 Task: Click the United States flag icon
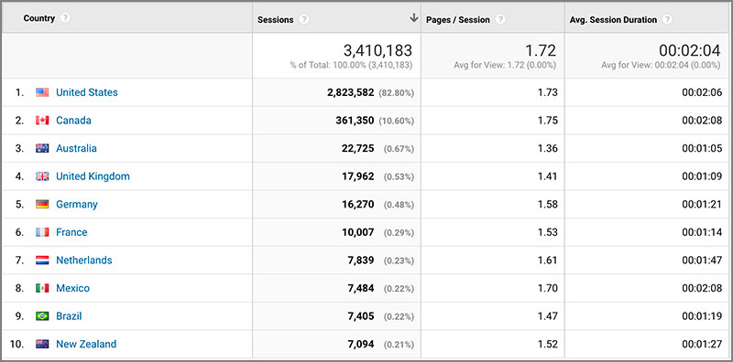coord(42,92)
